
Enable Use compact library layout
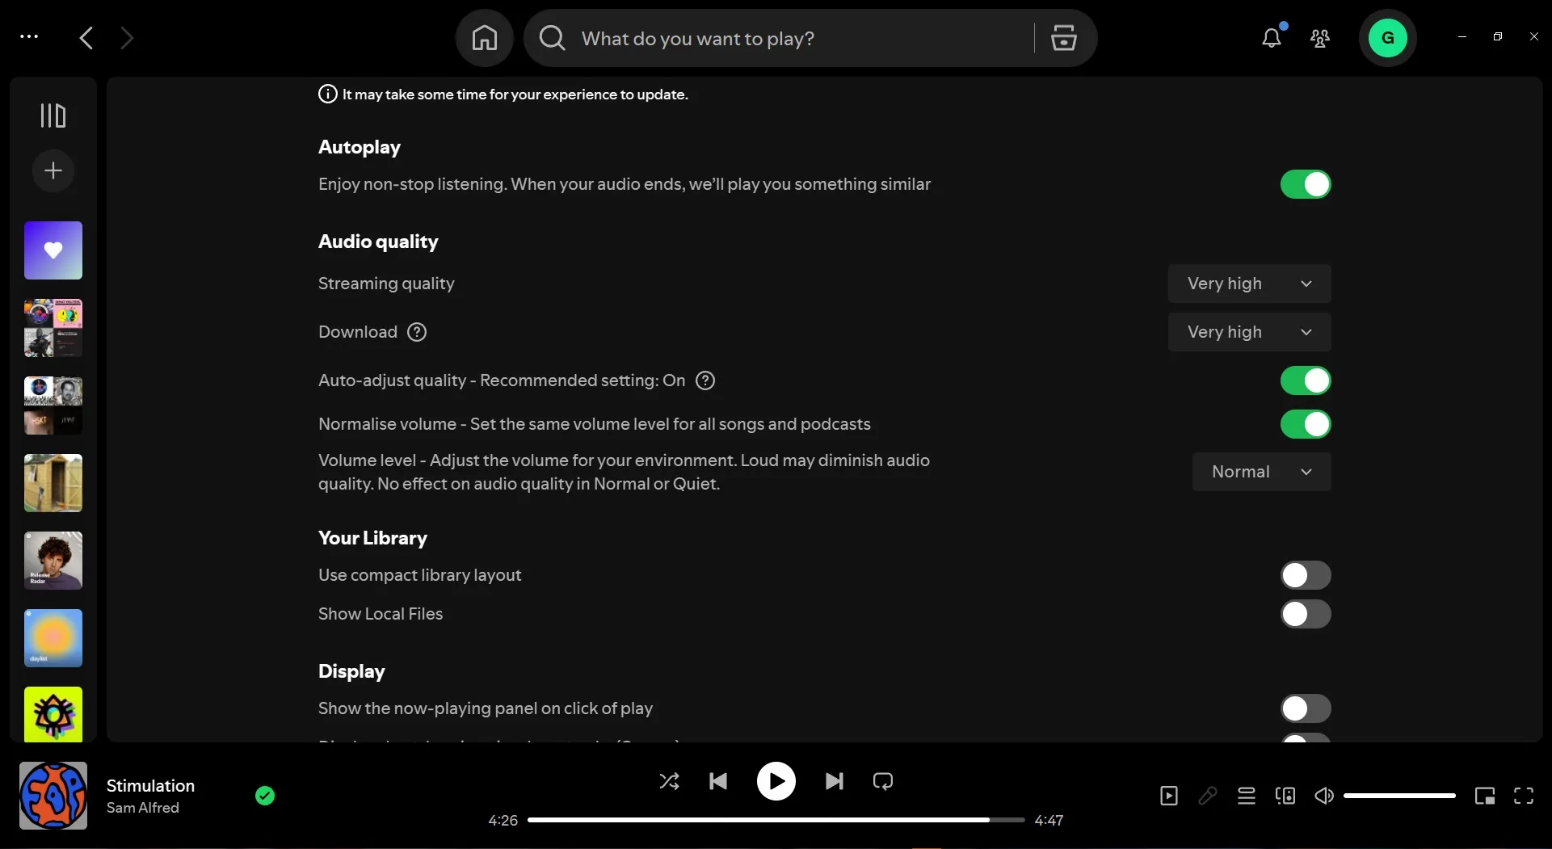pos(1305,575)
